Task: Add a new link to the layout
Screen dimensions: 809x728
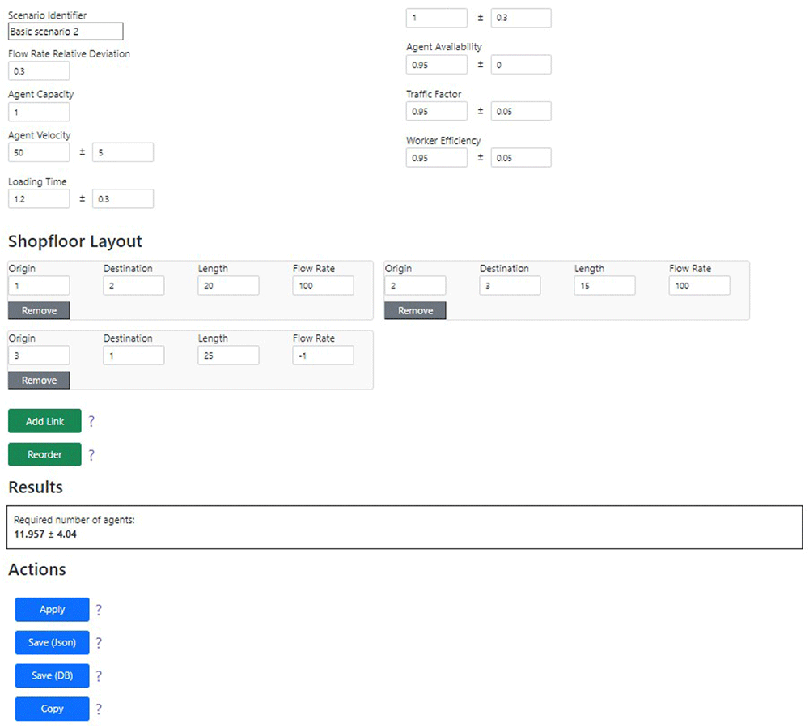Action: tap(44, 421)
